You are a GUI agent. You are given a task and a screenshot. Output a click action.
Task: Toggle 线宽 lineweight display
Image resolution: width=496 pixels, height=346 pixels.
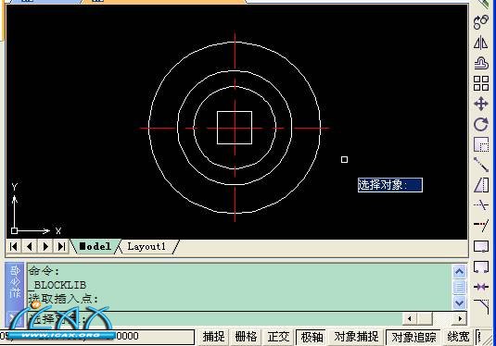pos(458,337)
